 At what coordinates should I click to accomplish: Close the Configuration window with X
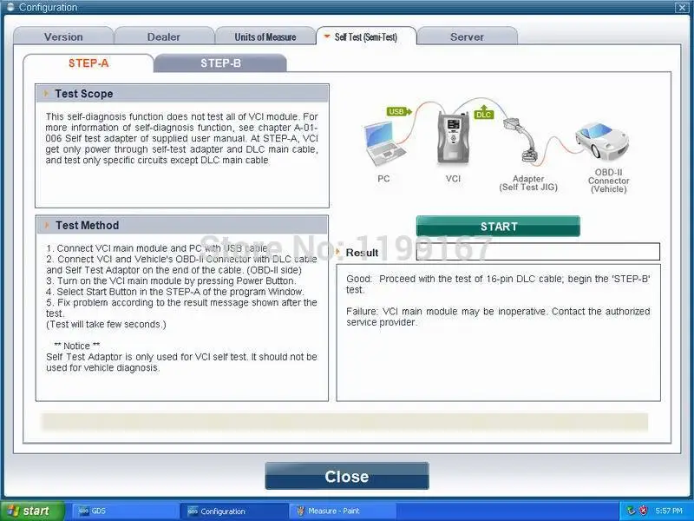tap(682, 7)
